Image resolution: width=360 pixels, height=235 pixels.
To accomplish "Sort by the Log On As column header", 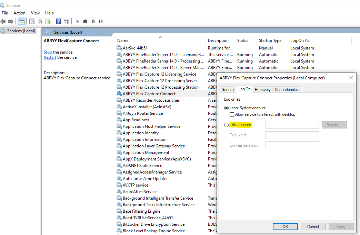I will coord(320,41).
